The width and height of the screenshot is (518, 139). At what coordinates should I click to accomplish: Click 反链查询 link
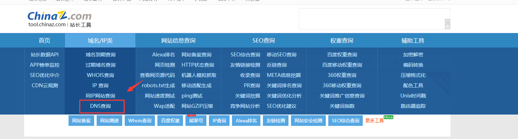pos(277,65)
